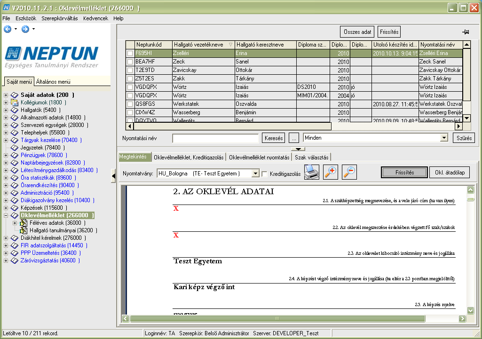This screenshot has height=339, width=482.
Task: Click the Oklevélmelléklet tree icon
Action: pyautogui.click(x=15, y=215)
